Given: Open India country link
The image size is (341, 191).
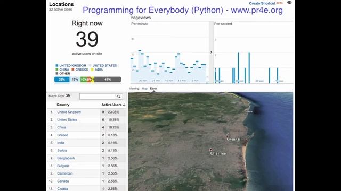Looking at the screenshot, I should [61, 143].
